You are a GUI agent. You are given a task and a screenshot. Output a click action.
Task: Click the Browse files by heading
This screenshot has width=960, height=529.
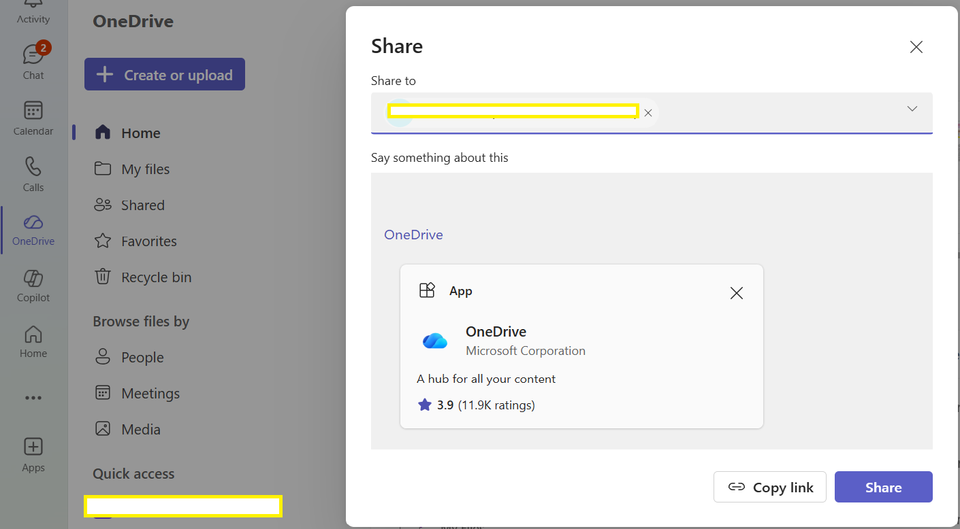[141, 322]
